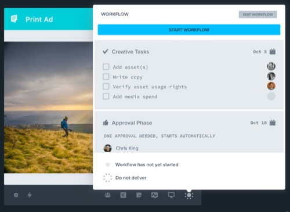290x212 pixels.
Task: Click the lightning bolt automation icon
Action: tap(30, 195)
